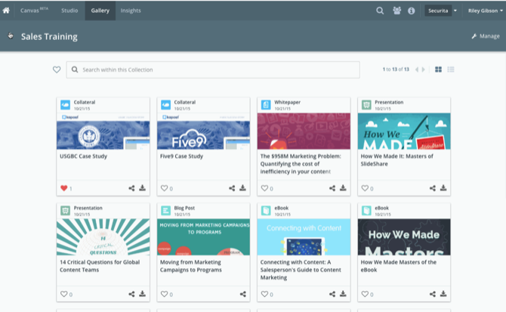
Task: Open search via the magnifier icon in header
Action: click(x=381, y=11)
